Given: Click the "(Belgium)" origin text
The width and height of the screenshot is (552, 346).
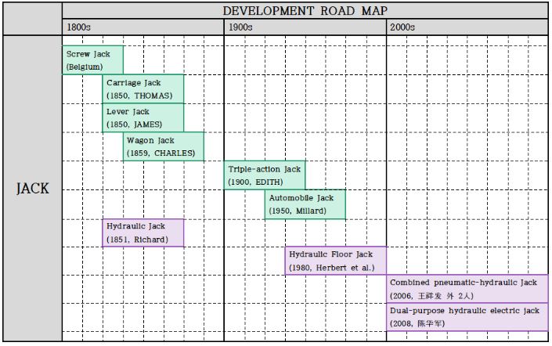Looking at the screenshot, I should pos(85,67).
